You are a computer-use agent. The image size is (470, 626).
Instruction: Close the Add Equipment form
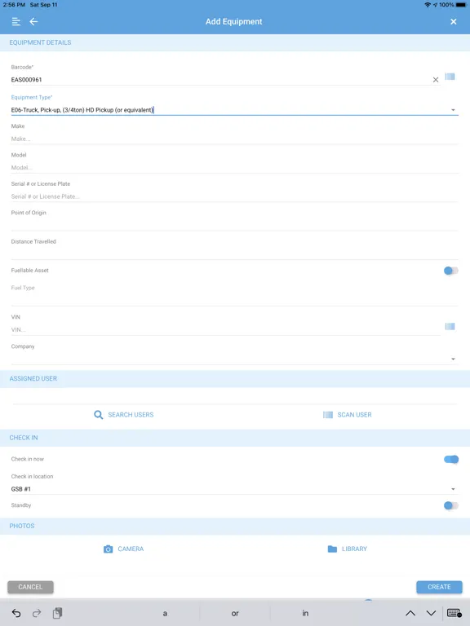[x=453, y=21]
